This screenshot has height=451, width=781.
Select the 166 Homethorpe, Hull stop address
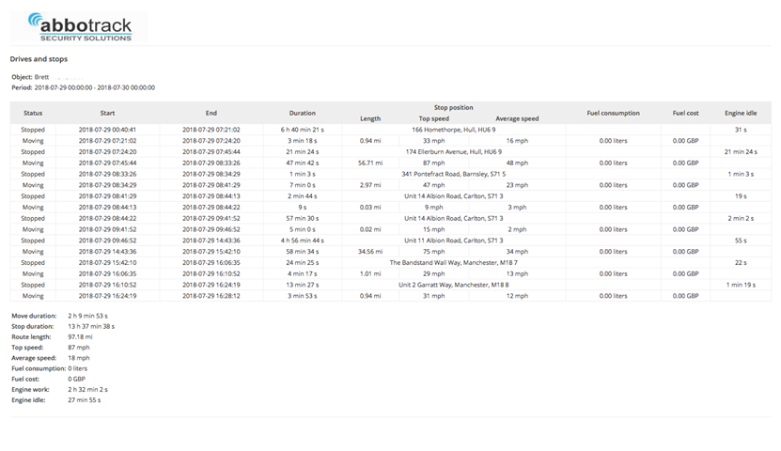453,130
